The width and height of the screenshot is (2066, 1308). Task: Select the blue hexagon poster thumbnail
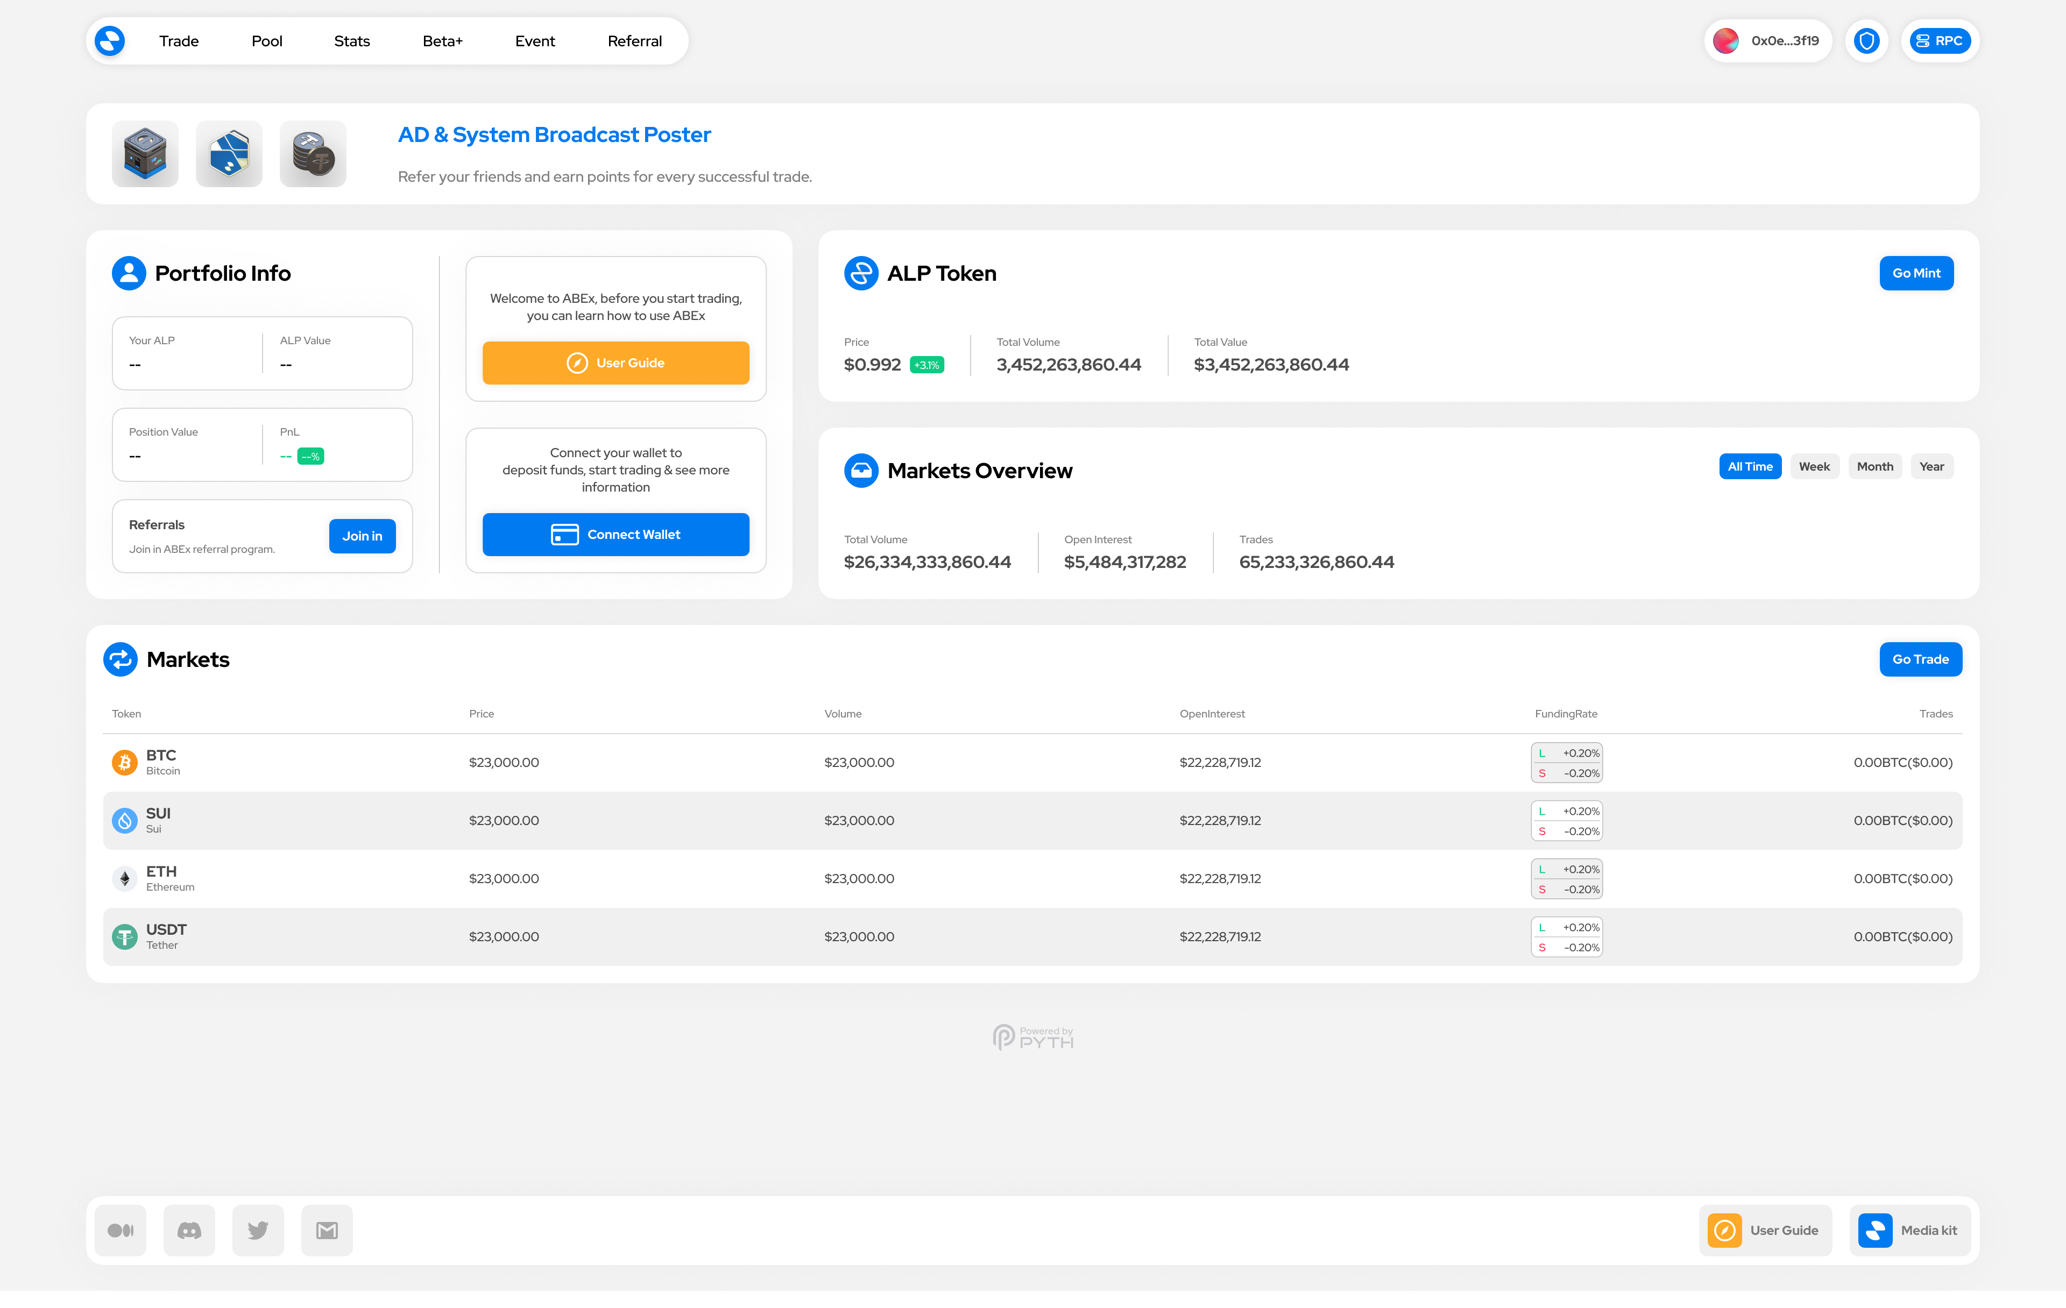pyautogui.click(x=229, y=153)
